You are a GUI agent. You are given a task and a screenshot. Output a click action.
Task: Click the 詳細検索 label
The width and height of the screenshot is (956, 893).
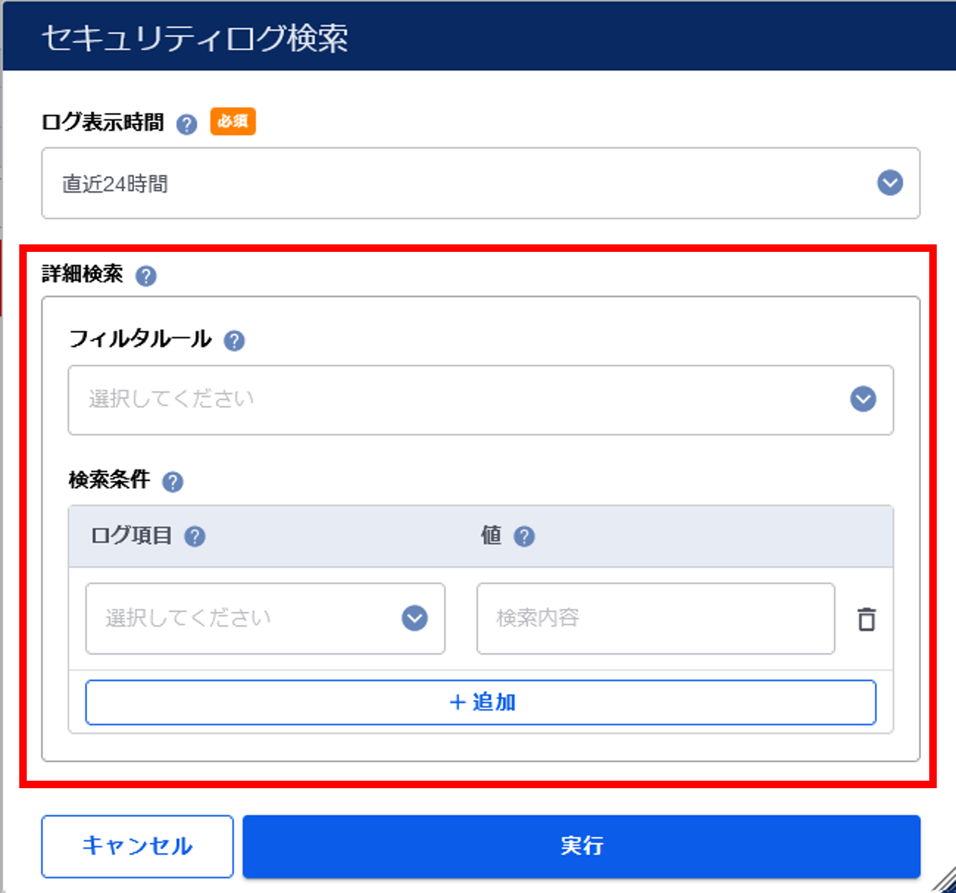tap(82, 274)
